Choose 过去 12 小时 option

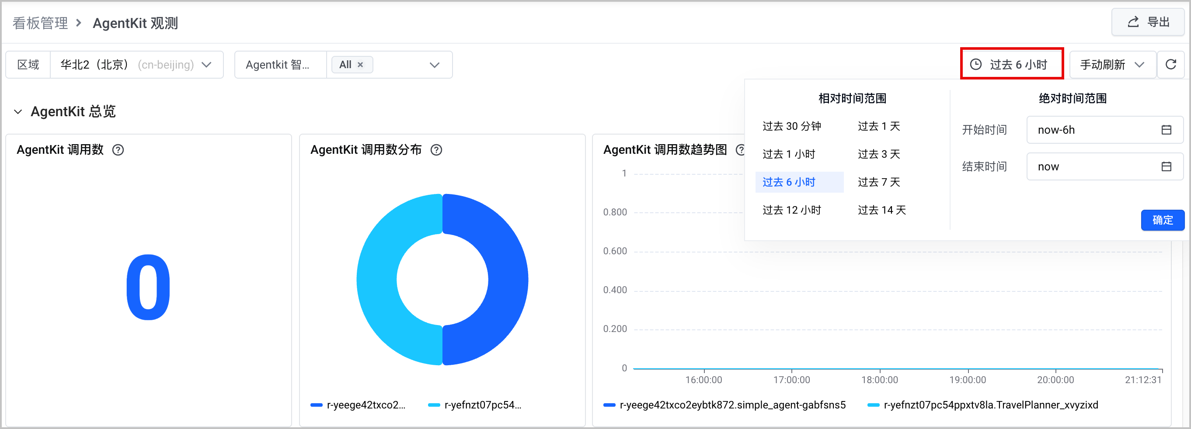point(791,210)
